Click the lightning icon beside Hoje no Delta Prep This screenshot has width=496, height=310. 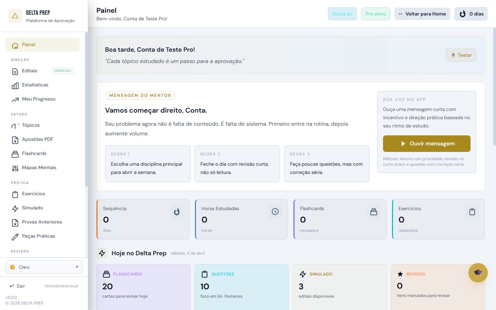102,253
